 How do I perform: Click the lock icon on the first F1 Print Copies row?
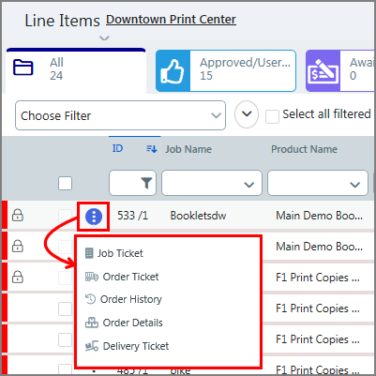tap(18, 277)
